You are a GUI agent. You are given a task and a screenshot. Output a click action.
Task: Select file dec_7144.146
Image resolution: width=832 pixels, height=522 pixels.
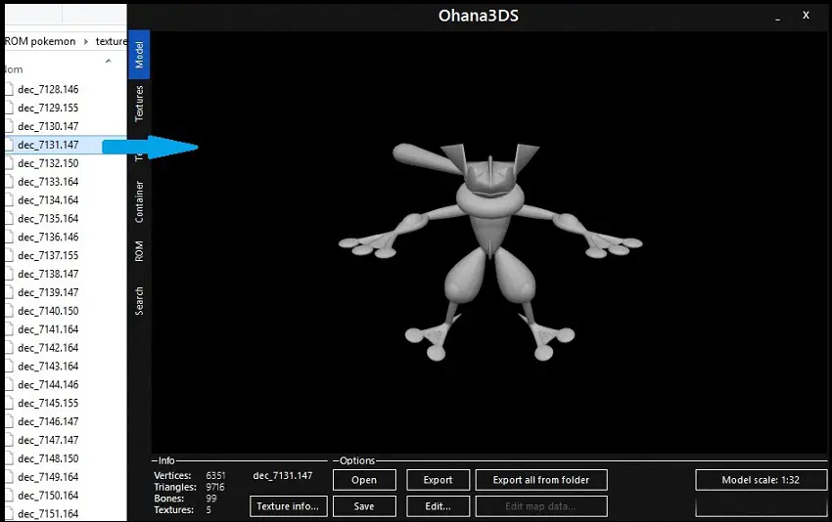click(48, 385)
